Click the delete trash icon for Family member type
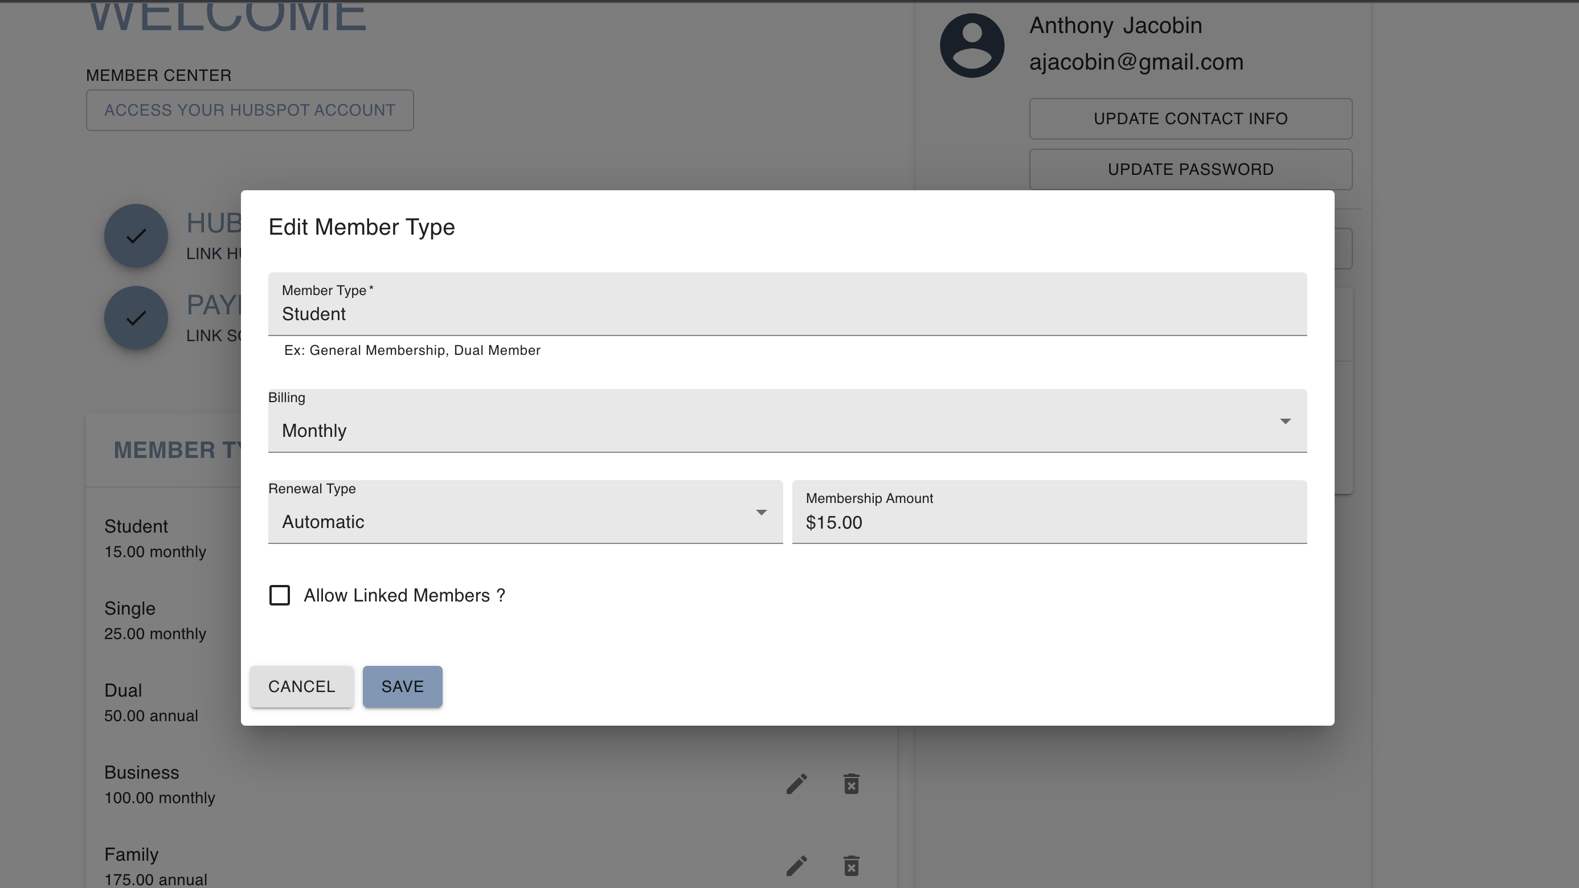Viewport: 1579px width, 888px height. point(852,866)
